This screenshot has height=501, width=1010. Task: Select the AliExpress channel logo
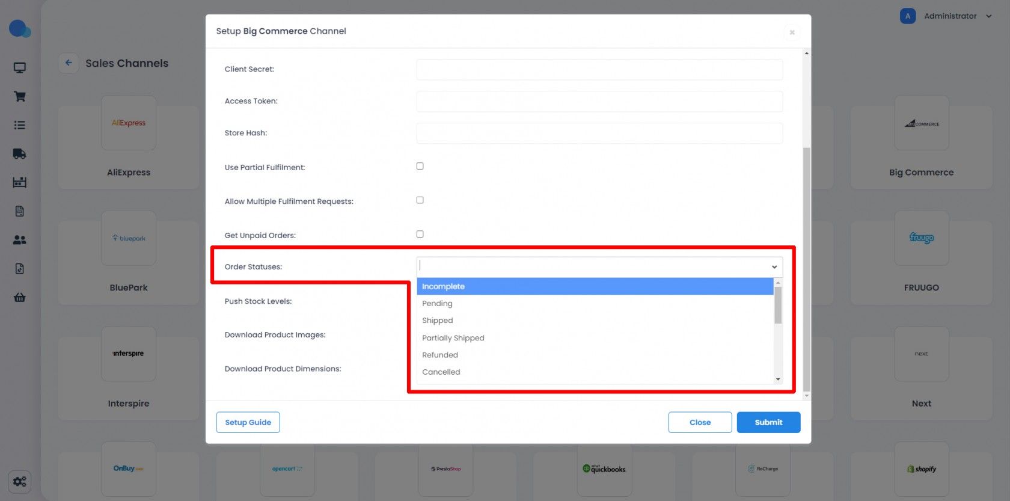click(x=129, y=123)
